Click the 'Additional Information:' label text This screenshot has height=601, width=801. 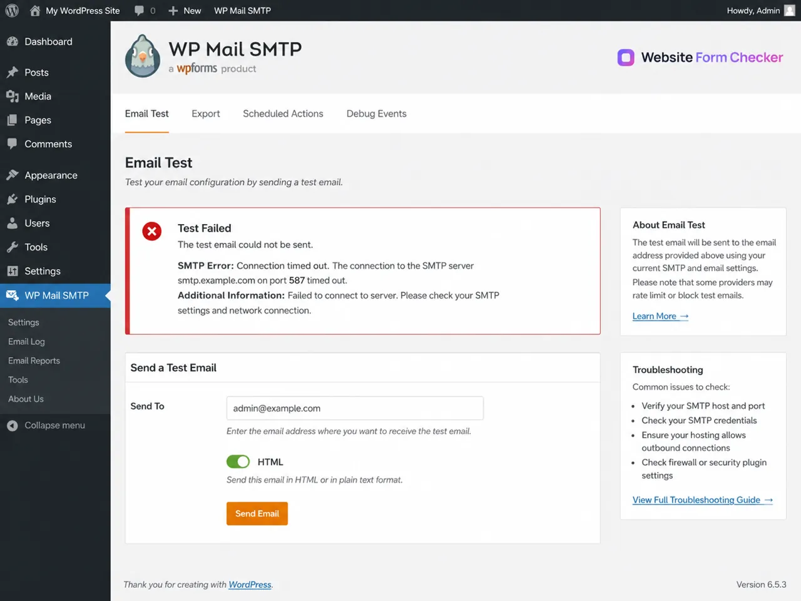pyautogui.click(x=231, y=295)
